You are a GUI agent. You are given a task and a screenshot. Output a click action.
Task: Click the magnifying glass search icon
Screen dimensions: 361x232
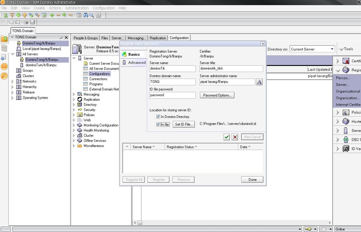coord(92,15)
